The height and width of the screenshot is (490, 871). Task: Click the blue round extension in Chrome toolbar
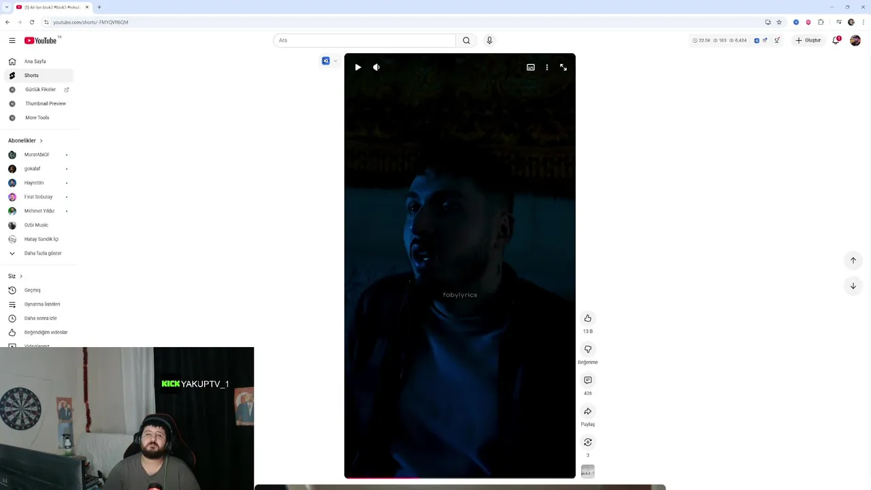pyautogui.click(x=796, y=22)
